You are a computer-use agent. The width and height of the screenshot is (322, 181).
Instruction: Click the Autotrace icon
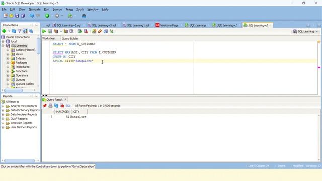pyautogui.click(x=66, y=31)
